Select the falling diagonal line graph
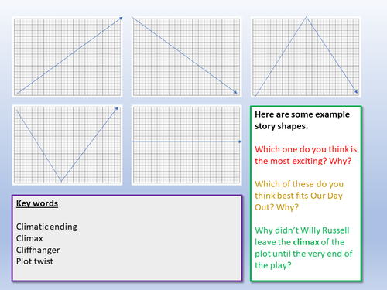 pyautogui.click(x=187, y=57)
